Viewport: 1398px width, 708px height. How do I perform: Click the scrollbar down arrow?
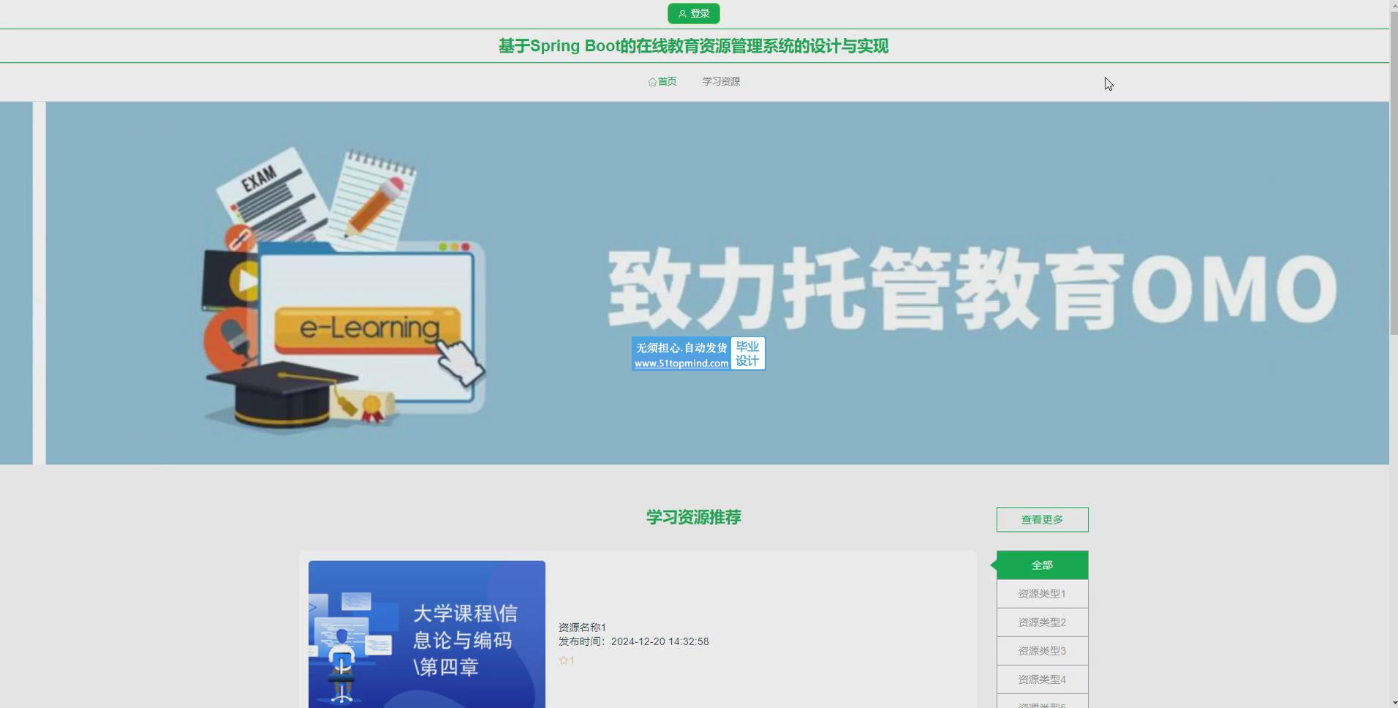point(1393,703)
